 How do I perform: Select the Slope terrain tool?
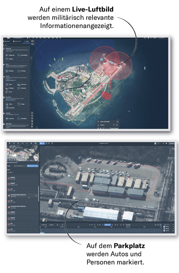click(9, 84)
